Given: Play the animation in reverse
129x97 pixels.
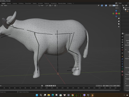Looking at the screenshot, I should [x=50, y=86].
